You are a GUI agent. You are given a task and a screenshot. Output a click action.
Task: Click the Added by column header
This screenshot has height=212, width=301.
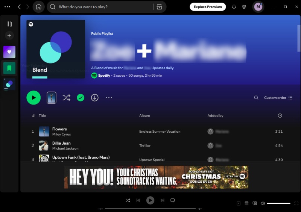tap(215, 115)
